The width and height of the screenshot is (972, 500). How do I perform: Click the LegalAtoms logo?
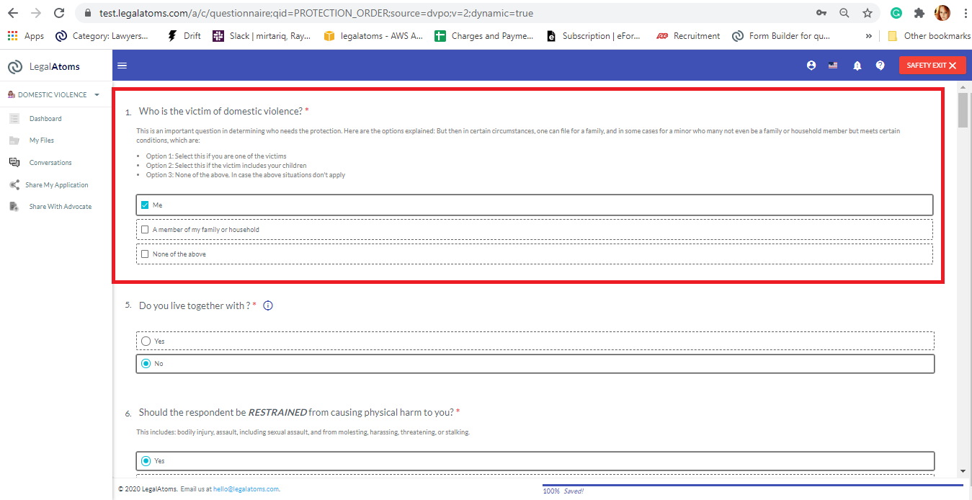(44, 66)
